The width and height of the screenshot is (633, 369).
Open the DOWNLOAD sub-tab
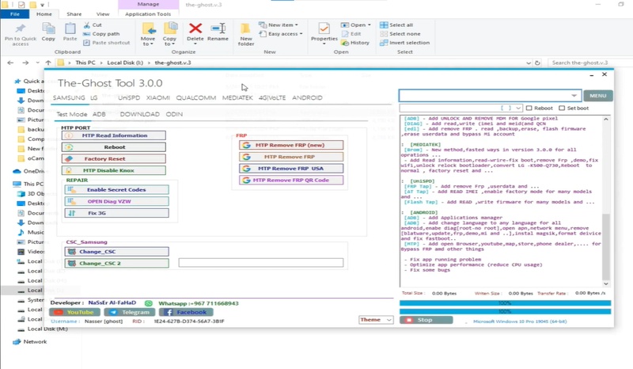pos(139,114)
